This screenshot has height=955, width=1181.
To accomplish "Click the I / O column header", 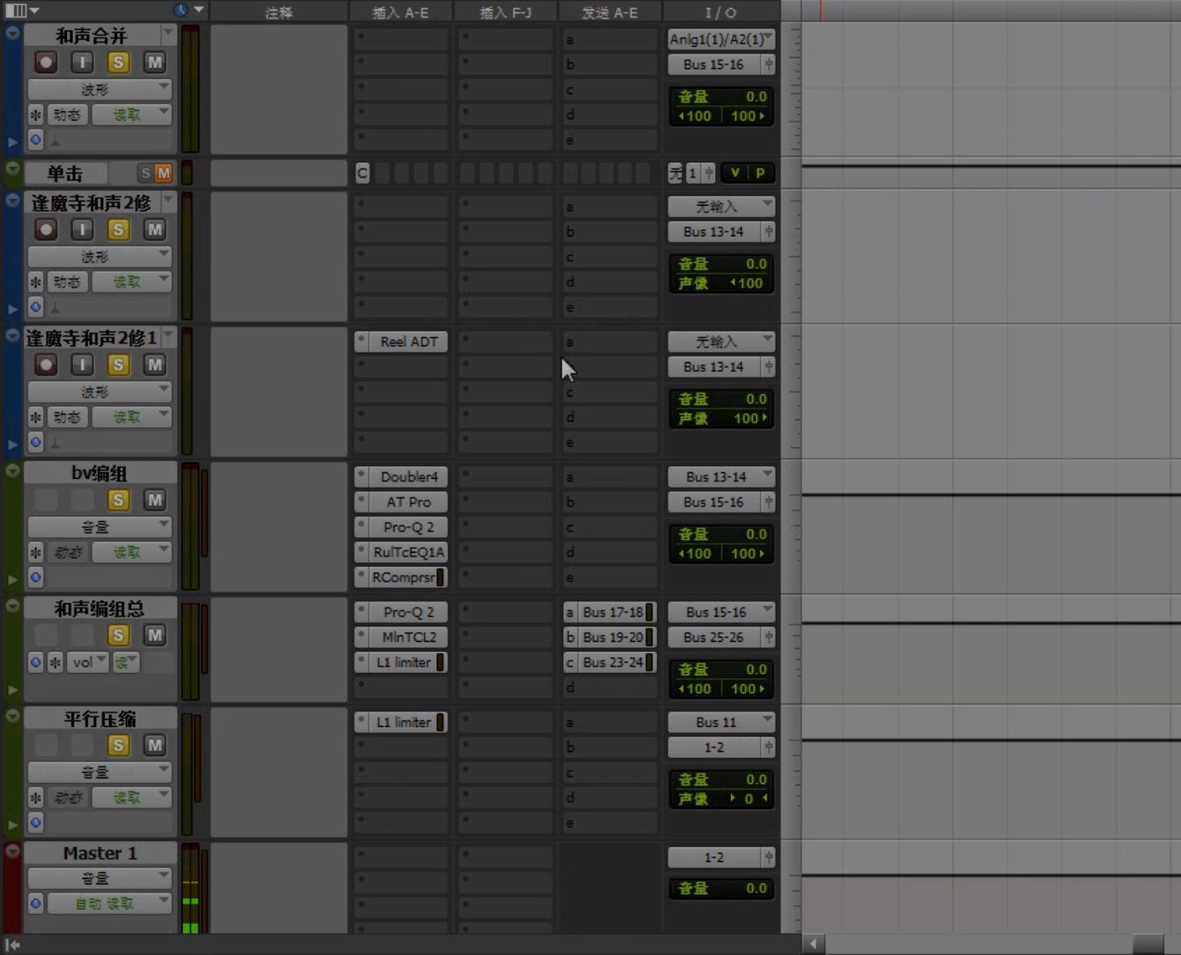I will 721,12.
